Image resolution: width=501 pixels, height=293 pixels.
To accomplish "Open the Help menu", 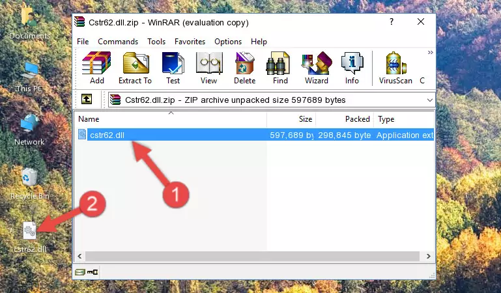I will coord(259,42).
